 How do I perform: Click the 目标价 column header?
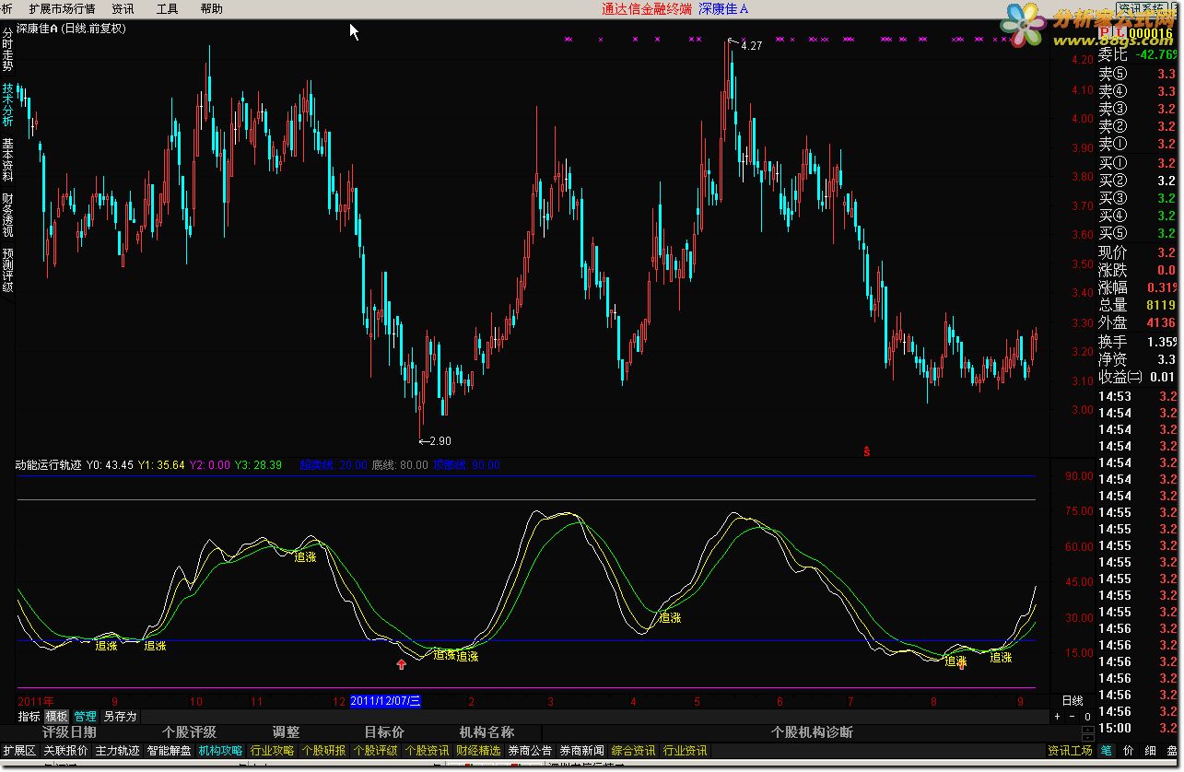(384, 732)
